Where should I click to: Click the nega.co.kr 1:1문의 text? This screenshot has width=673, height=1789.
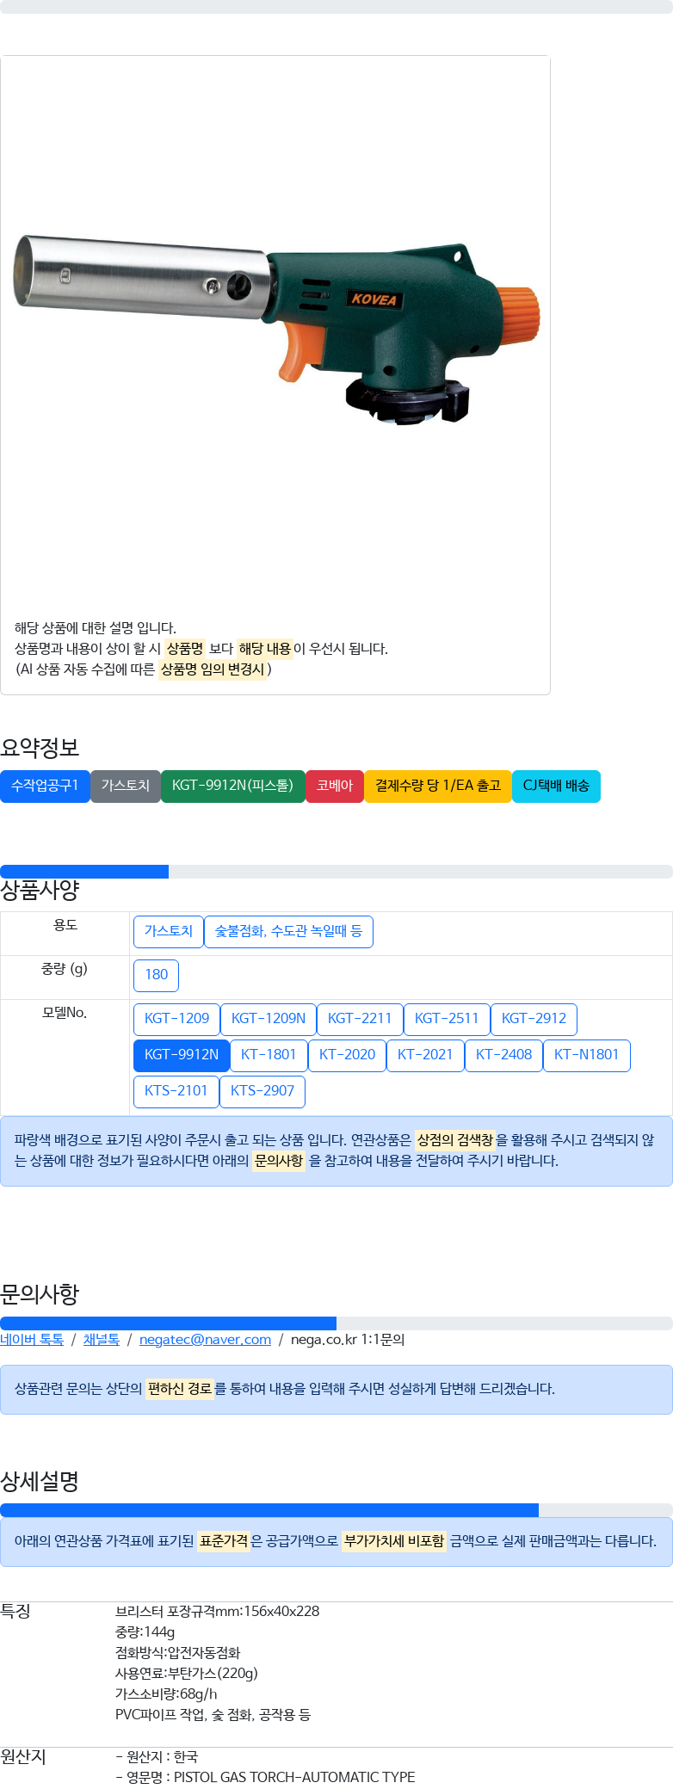[348, 1340]
